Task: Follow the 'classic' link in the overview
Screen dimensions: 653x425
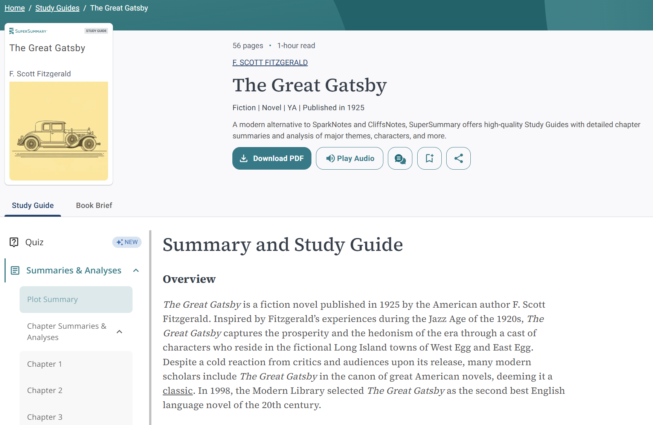Action: [178, 391]
